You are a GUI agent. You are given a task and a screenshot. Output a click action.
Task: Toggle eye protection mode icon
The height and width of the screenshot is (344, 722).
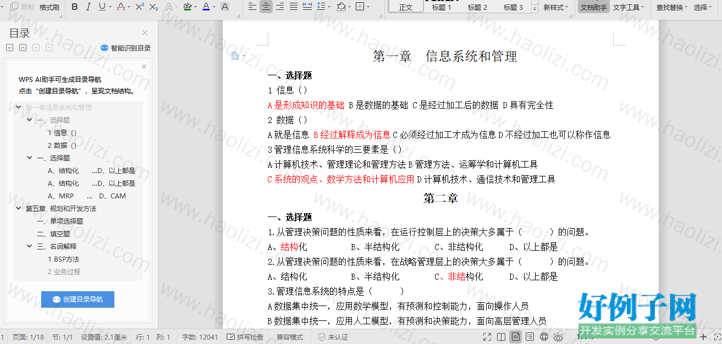559,337
